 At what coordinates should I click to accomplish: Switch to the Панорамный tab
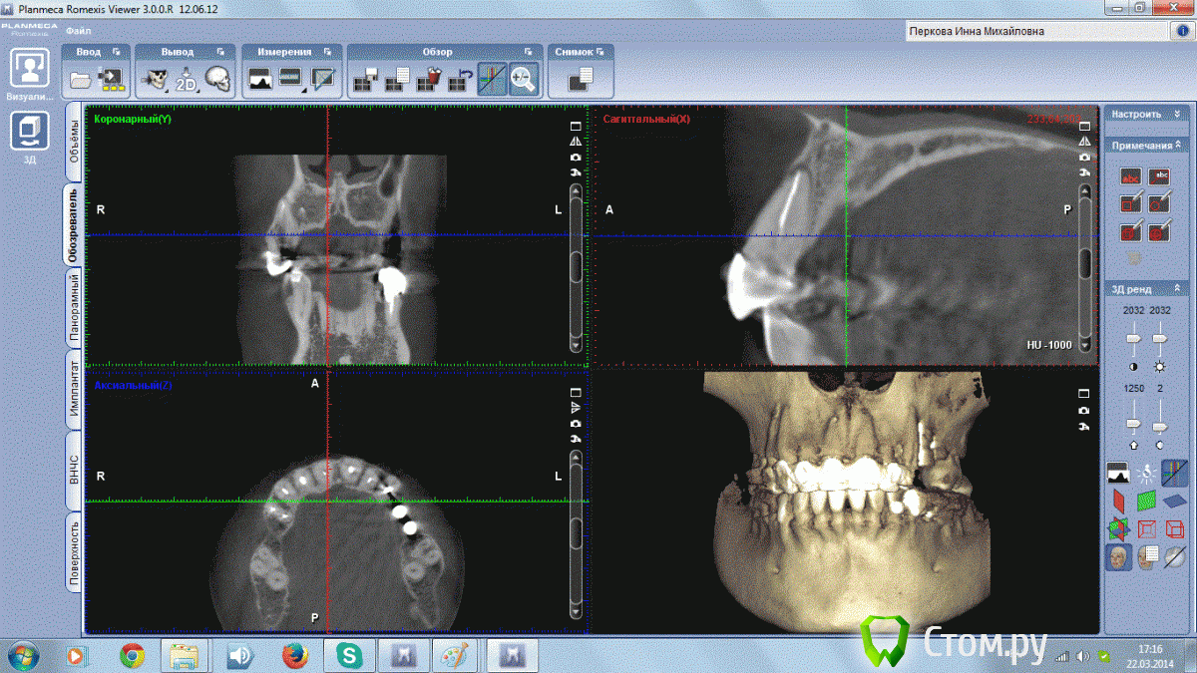pos(75,307)
